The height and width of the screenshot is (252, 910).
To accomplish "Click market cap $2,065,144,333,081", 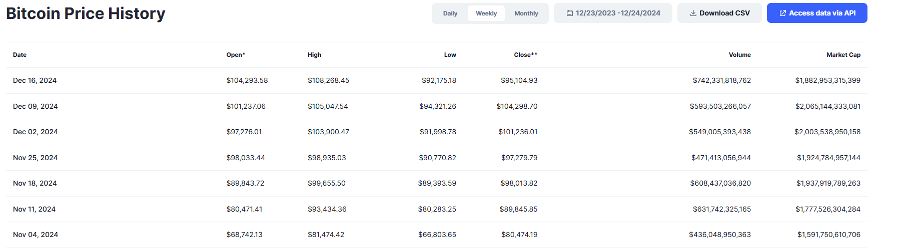I will 828,106.
